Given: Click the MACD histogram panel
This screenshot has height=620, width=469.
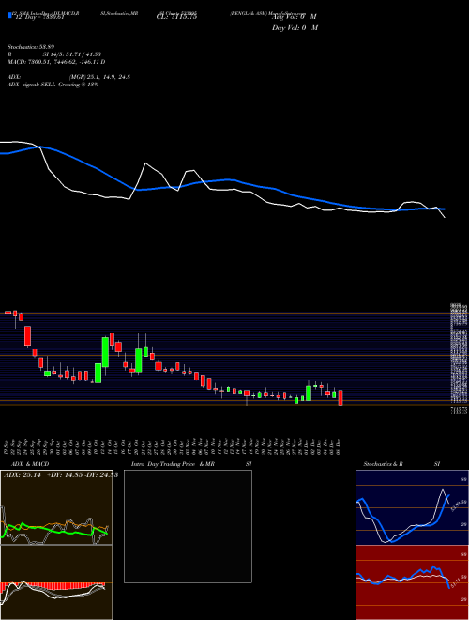Looking at the screenshot, I should (x=56, y=582).
